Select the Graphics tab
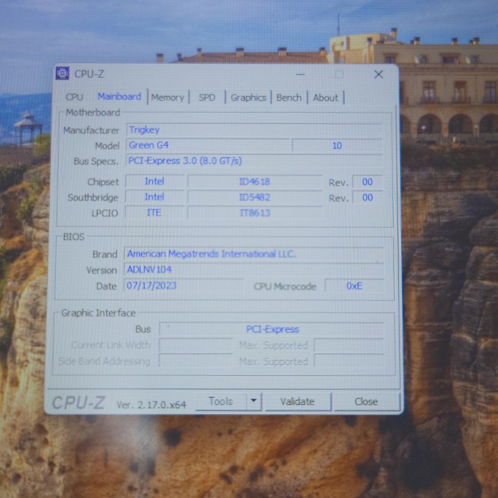The height and width of the screenshot is (498, 498). click(x=248, y=97)
